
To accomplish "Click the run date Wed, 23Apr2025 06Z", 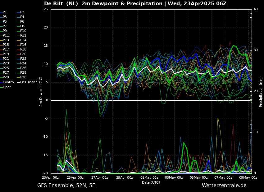I will click(x=197, y=3).
